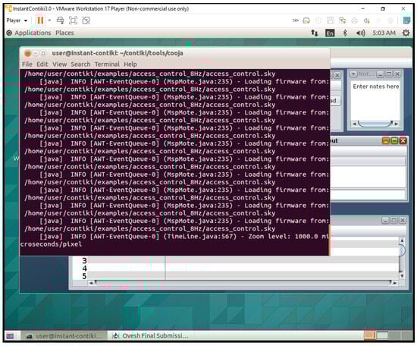Viewport: 417px width, 346px height.
Task: Expand the pause button power options arrow
Action: 49,20
